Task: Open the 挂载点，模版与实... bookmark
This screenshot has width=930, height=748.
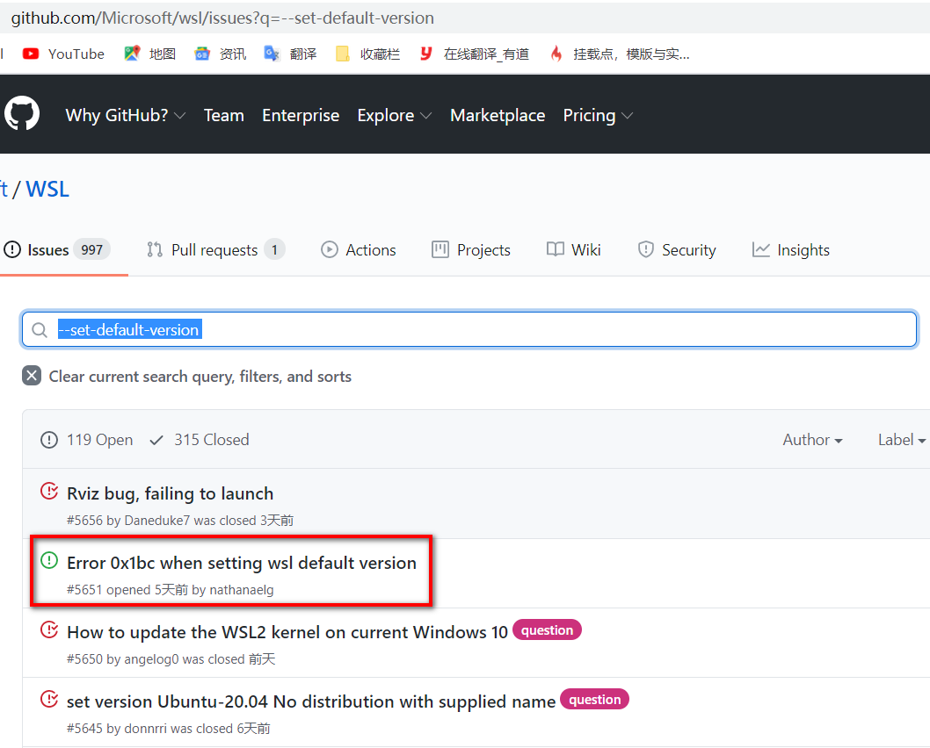Action: (619, 54)
